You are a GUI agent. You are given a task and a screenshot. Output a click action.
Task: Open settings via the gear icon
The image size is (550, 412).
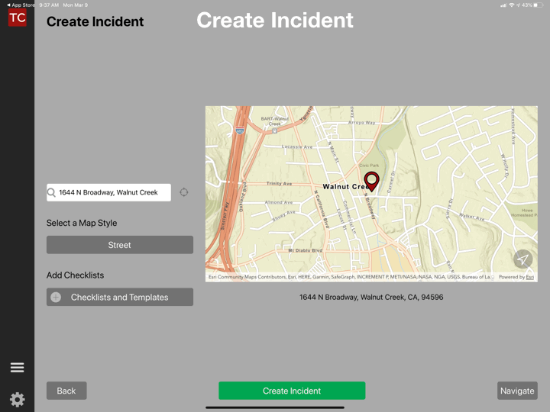[x=17, y=399]
